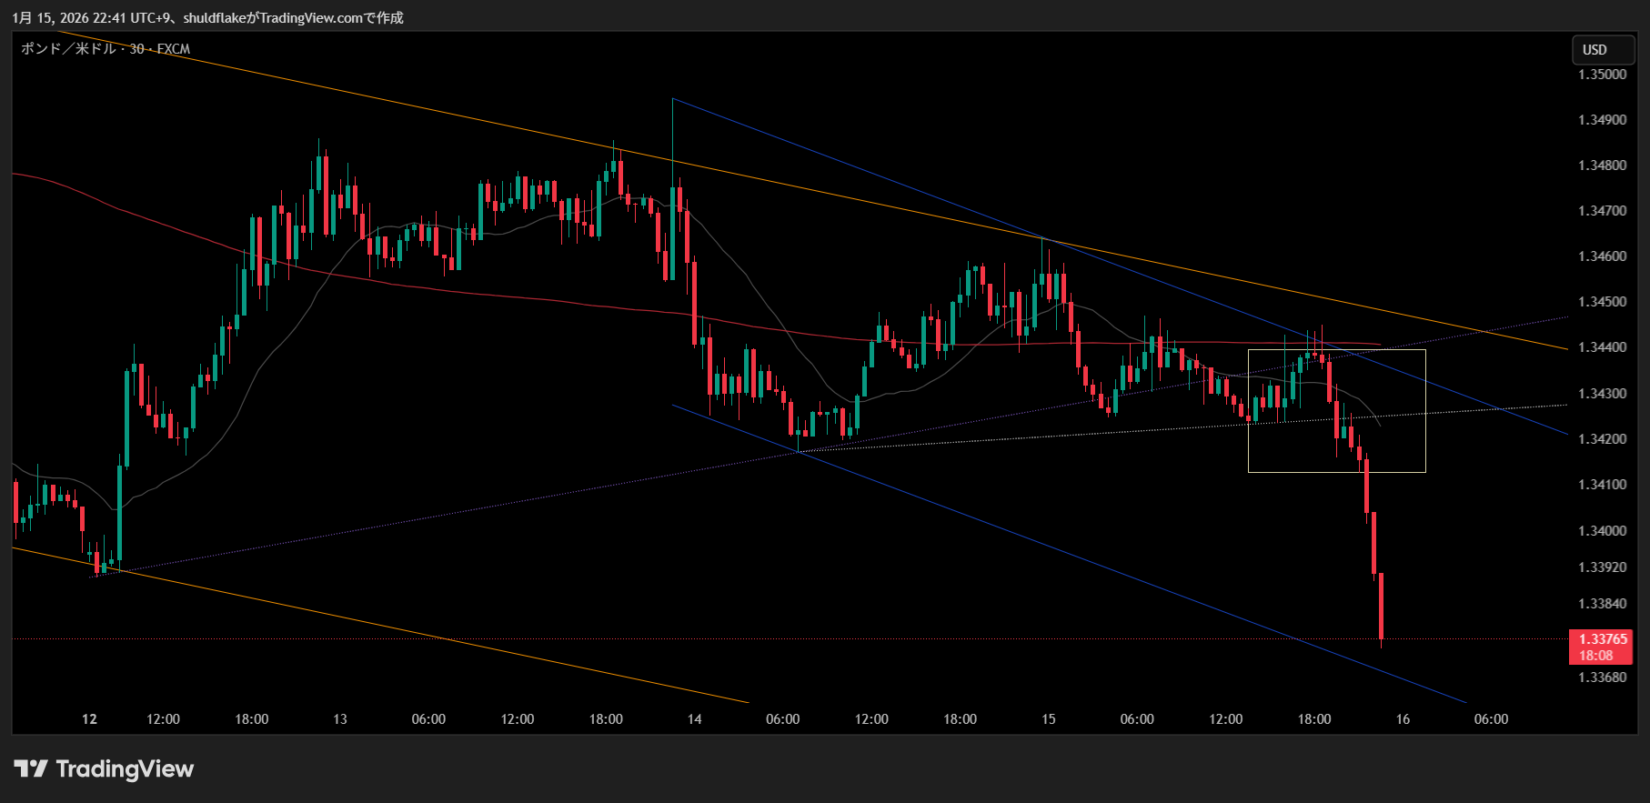Select date label 13 on time axis
1650x803 pixels.
point(340,719)
